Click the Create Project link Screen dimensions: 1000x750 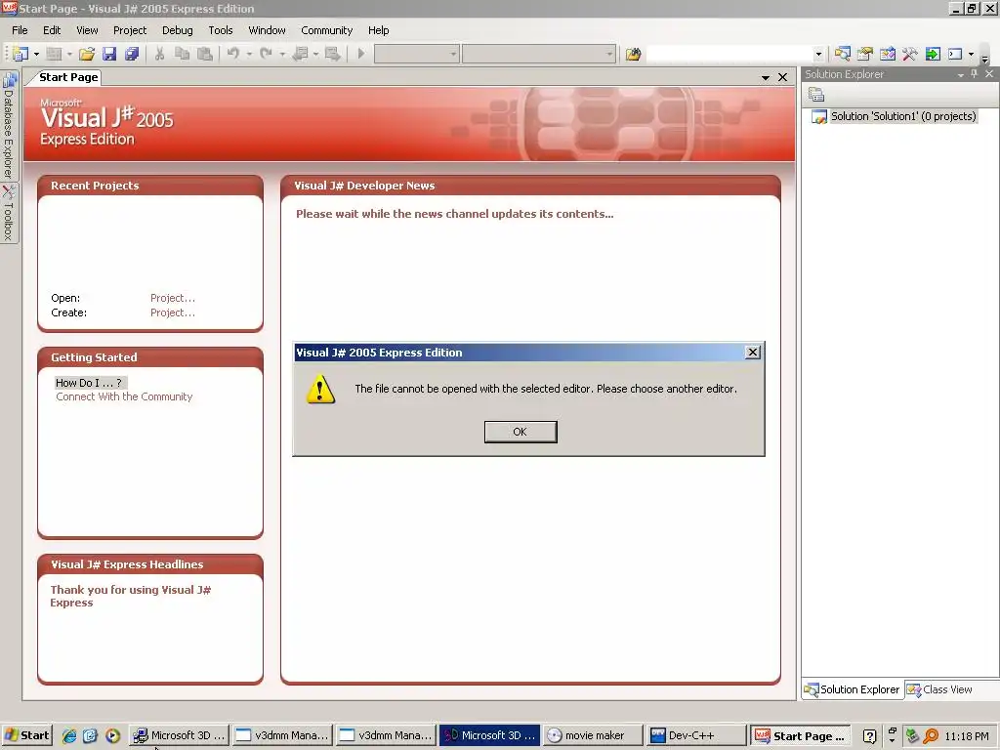(172, 312)
